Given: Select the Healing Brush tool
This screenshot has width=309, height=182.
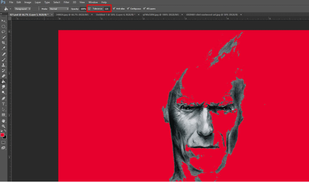Looking at the screenshot, I should pos(3,54).
